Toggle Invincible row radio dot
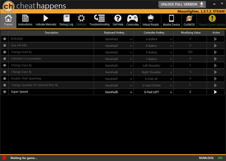Screen dimensions: 226x161 (5, 39)
